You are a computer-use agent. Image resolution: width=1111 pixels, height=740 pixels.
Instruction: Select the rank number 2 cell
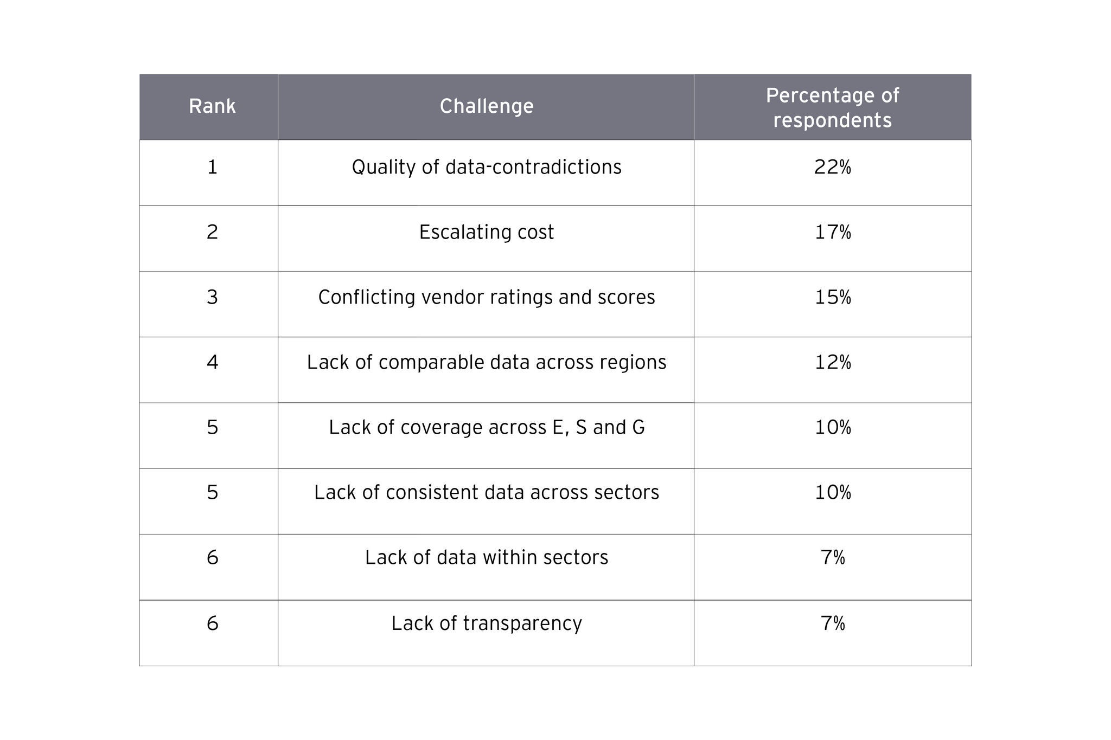212,232
